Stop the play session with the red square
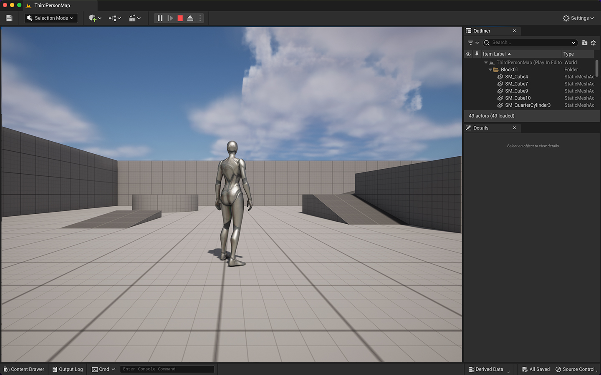 pyautogui.click(x=180, y=18)
